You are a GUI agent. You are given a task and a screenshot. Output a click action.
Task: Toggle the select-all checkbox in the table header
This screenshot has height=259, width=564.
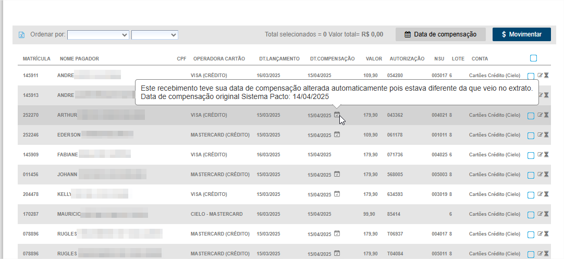(x=533, y=58)
